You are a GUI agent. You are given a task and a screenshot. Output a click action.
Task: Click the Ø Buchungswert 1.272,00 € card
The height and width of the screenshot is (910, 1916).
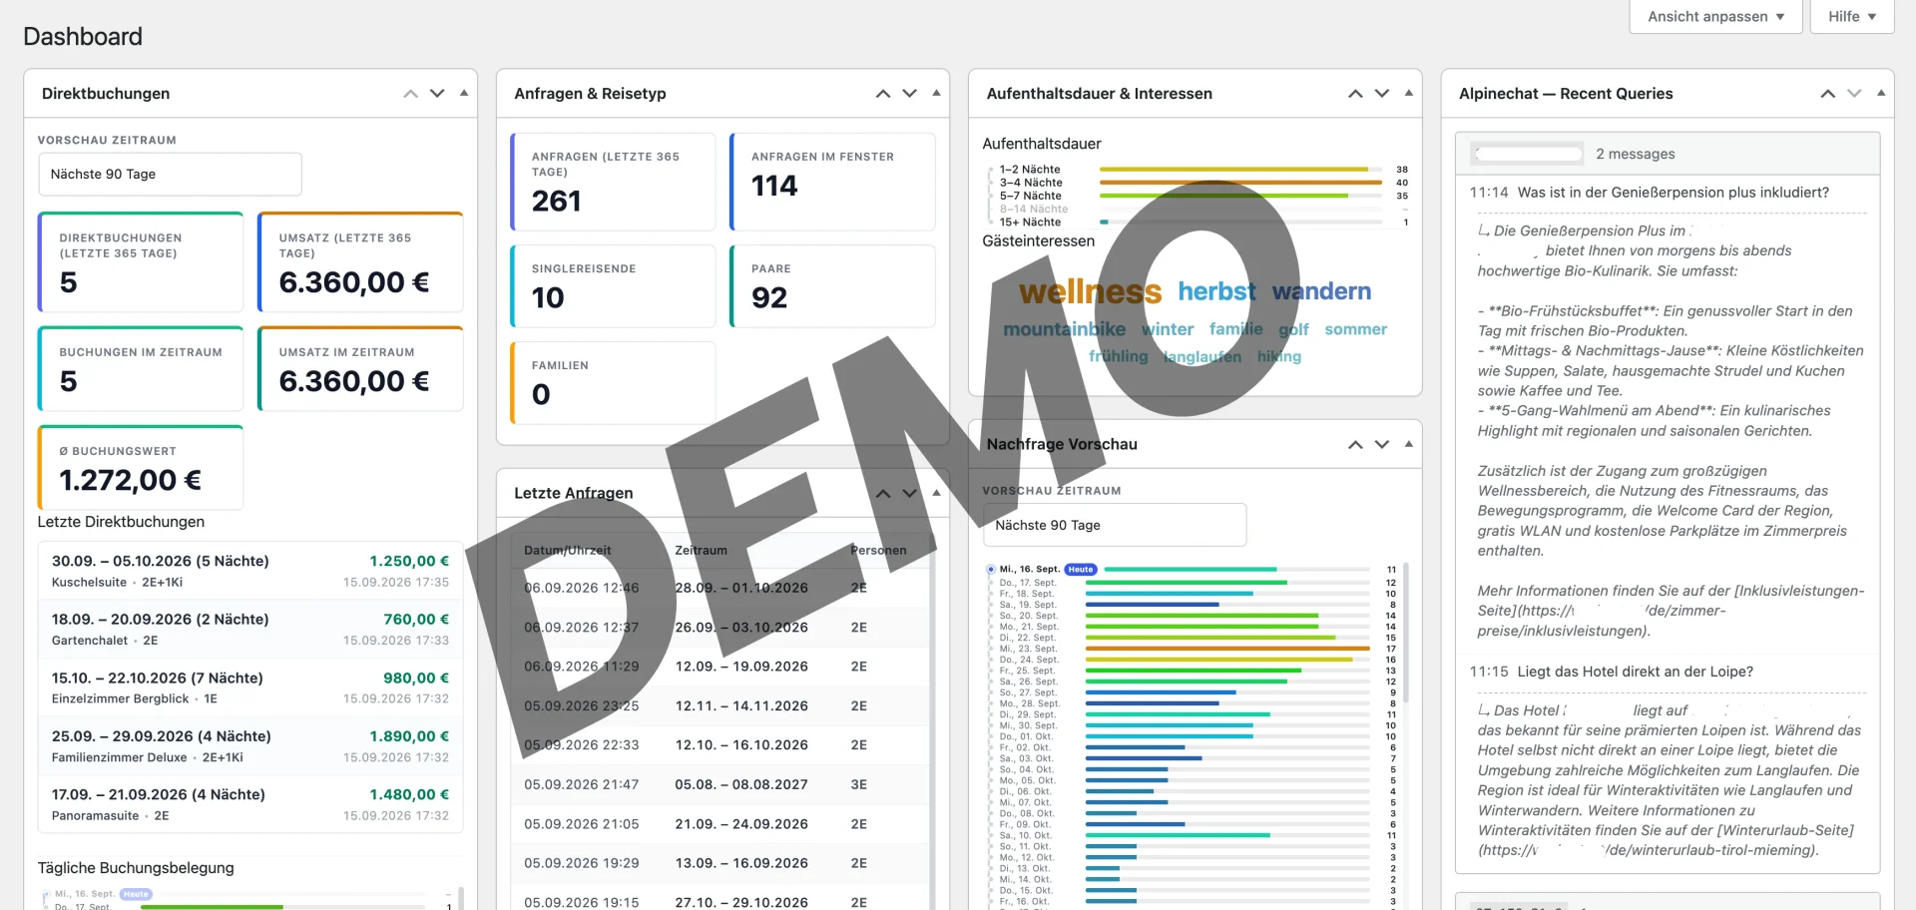pyautogui.click(x=141, y=468)
